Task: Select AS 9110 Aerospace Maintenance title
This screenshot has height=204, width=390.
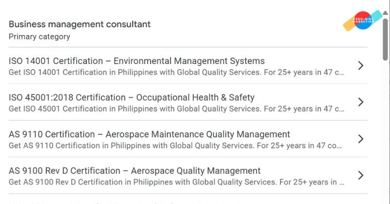Action: (x=149, y=134)
